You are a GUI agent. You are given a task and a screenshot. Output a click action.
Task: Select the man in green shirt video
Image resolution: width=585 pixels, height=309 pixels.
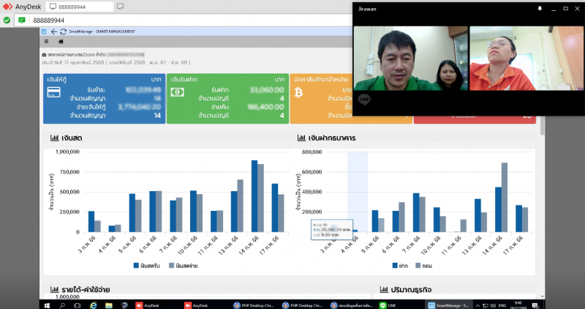pos(410,59)
